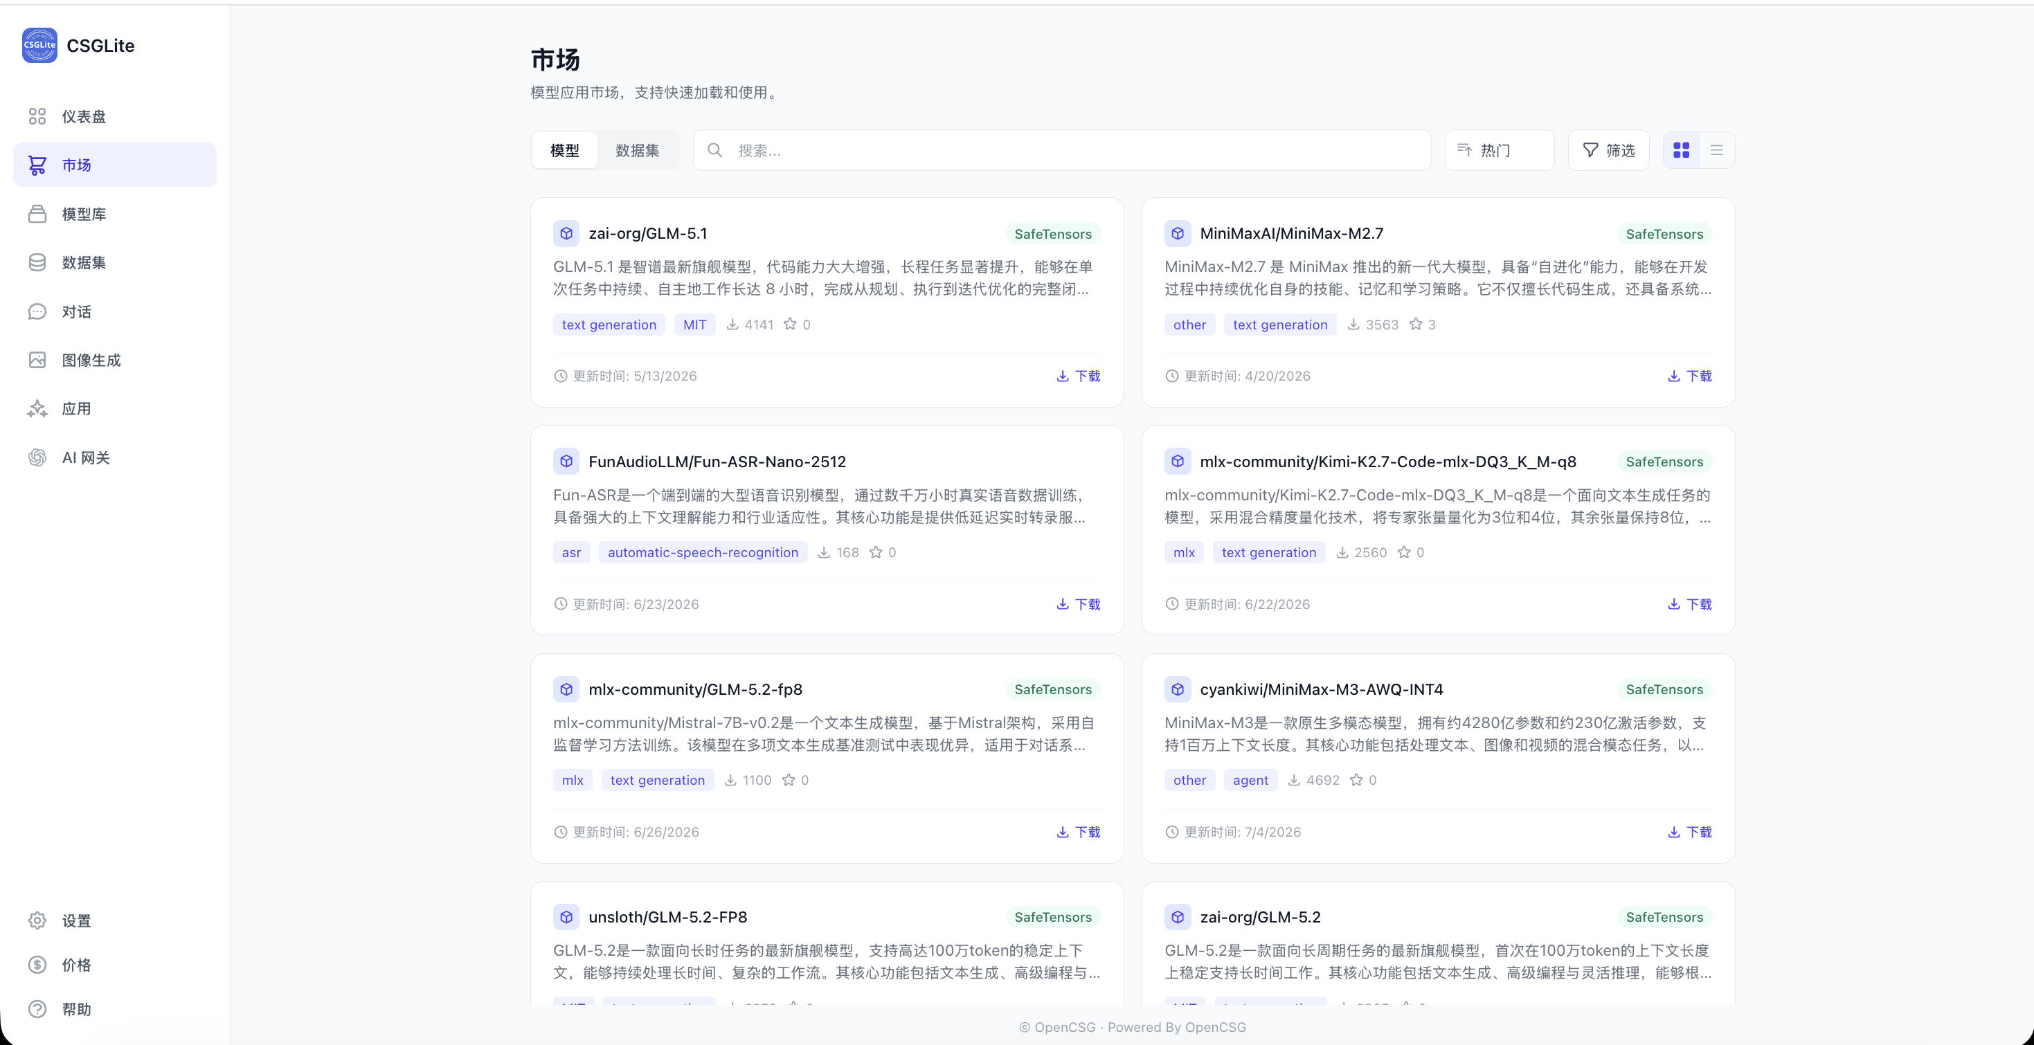Screen dimensions: 2034x1045
Task: Switch to the 模型 tab
Action: [x=564, y=150]
